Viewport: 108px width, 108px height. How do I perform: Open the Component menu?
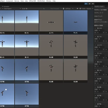coord(10,1)
